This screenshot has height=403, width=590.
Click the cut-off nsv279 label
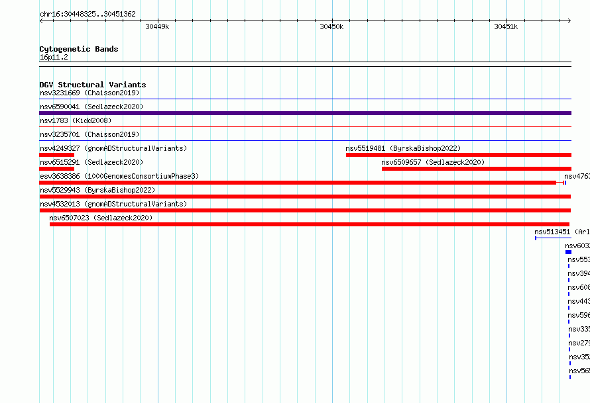tap(579, 343)
